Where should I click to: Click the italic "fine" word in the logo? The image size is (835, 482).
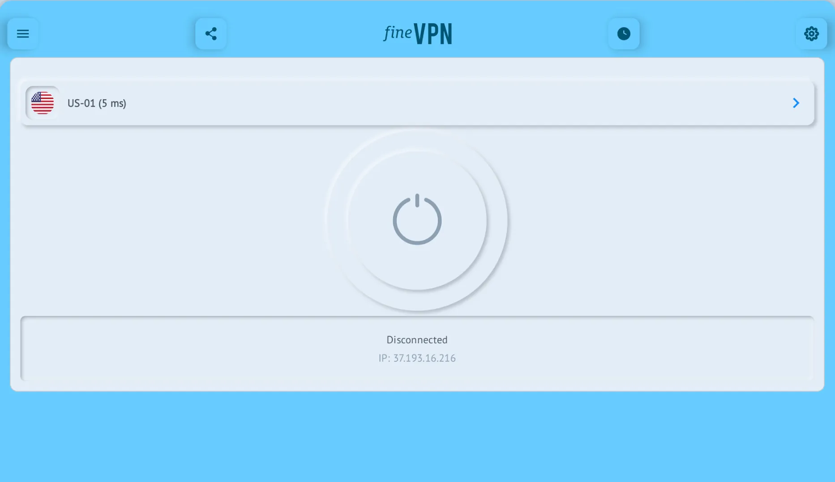click(398, 33)
